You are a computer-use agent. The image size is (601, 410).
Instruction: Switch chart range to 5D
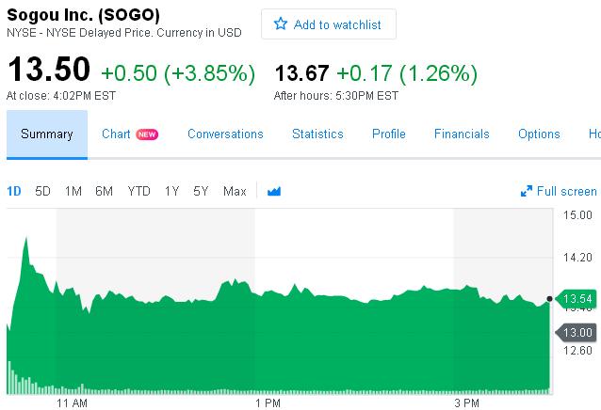tap(42, 191)
